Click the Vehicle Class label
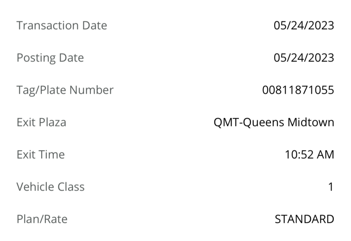 [50, 187]
